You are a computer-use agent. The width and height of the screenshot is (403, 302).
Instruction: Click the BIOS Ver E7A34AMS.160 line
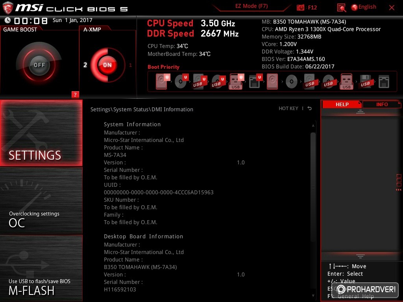[x=293, y=59]
